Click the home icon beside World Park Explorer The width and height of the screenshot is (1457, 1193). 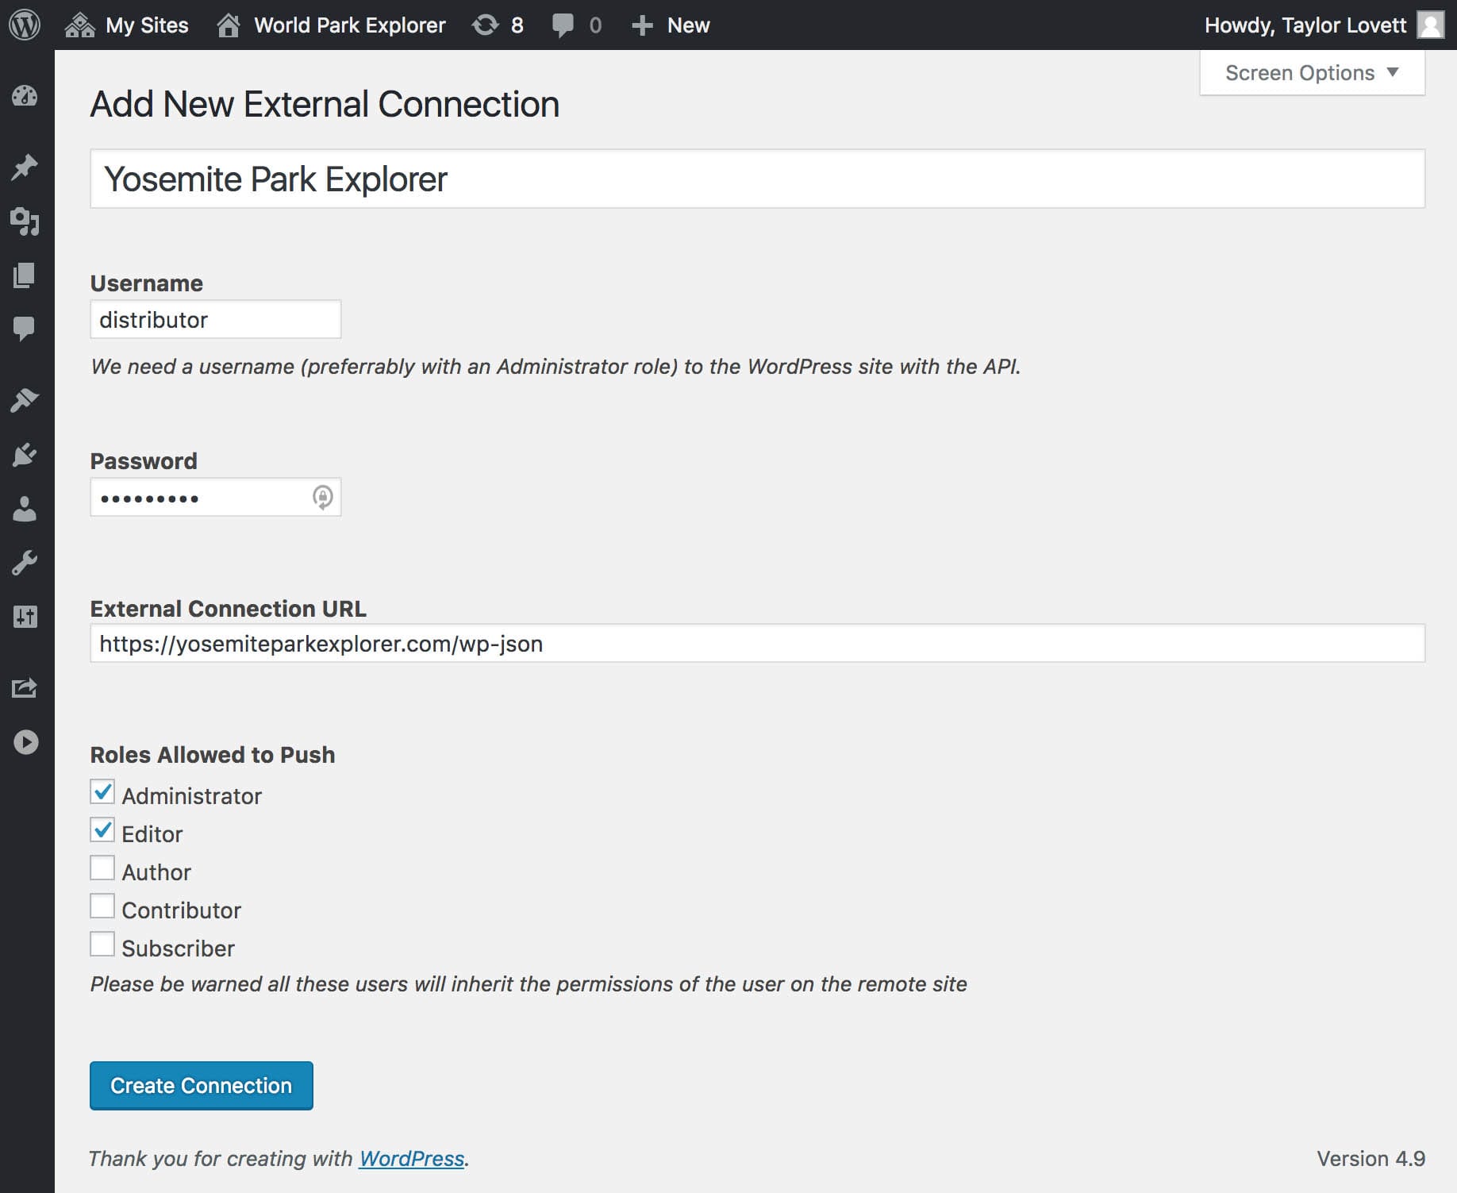point(229,25)
